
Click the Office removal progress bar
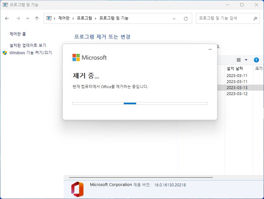click(140, 103)
